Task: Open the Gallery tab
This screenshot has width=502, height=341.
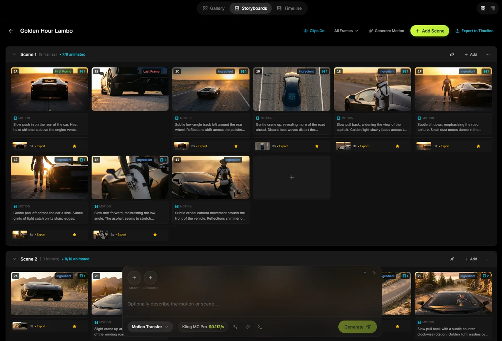Action: coord(214,8)
